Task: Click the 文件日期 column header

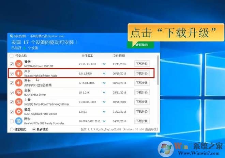Action: tap(119, 56)
